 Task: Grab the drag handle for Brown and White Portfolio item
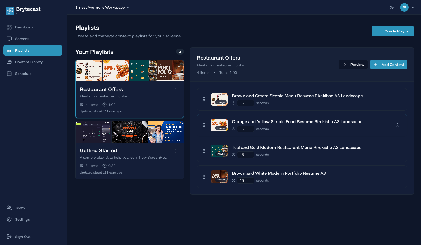point(204,177)
